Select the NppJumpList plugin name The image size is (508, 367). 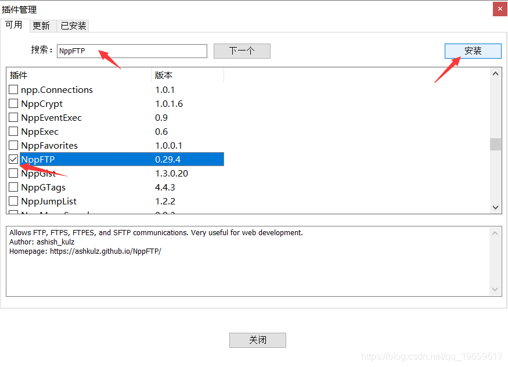coord(49,201)
